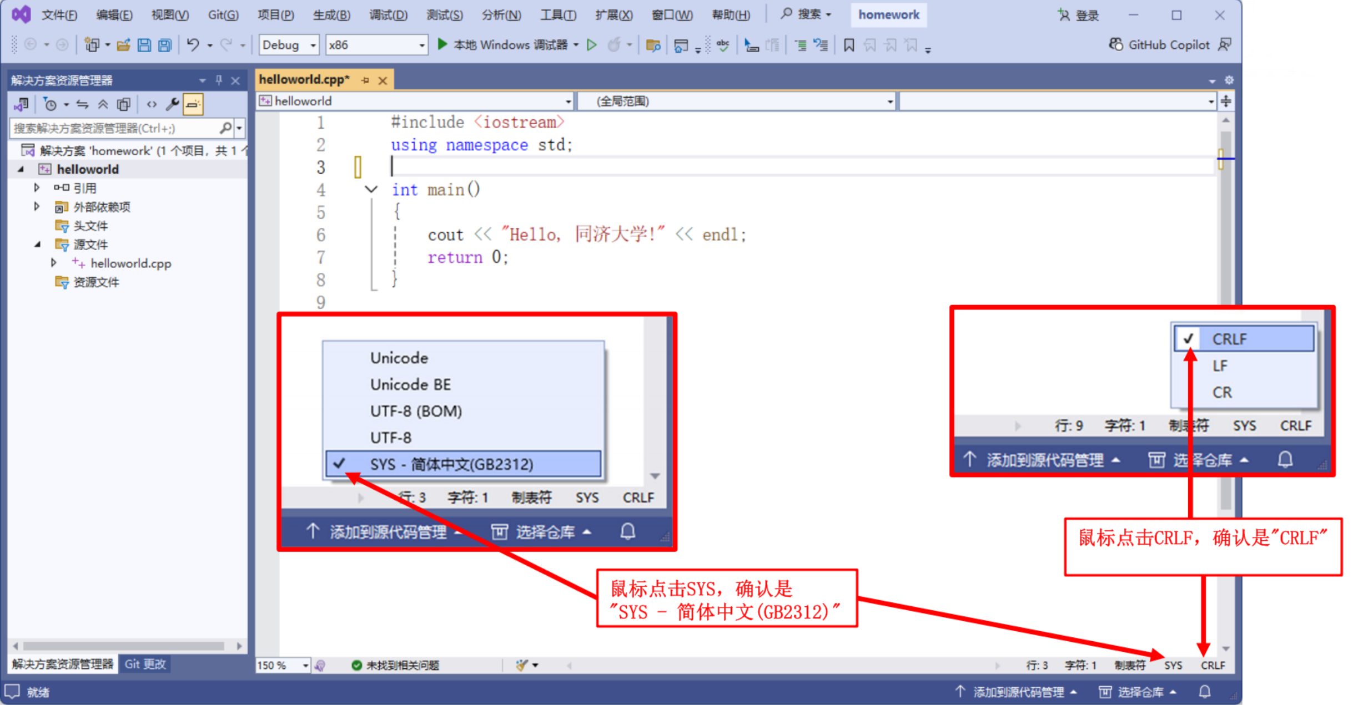This screenshot has width=1353, height=705.
Task: Switch to the Git 更改 tab
Action: tap(145, 664)
